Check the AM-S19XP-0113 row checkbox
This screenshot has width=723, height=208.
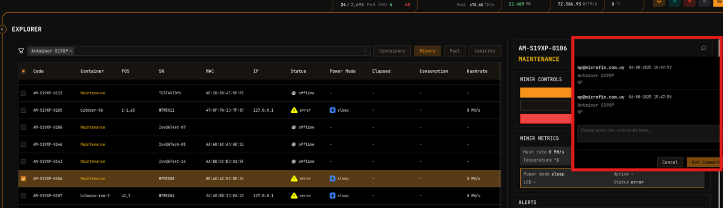pos(23,93)
